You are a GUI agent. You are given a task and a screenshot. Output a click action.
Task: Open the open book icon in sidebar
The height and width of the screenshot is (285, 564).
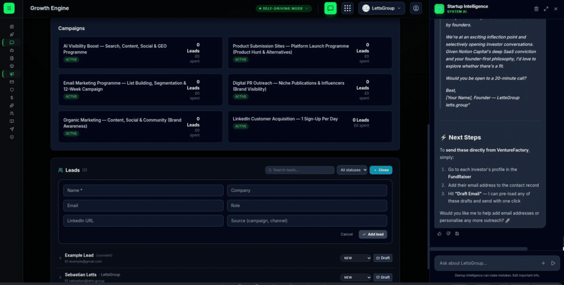point(12,122)
